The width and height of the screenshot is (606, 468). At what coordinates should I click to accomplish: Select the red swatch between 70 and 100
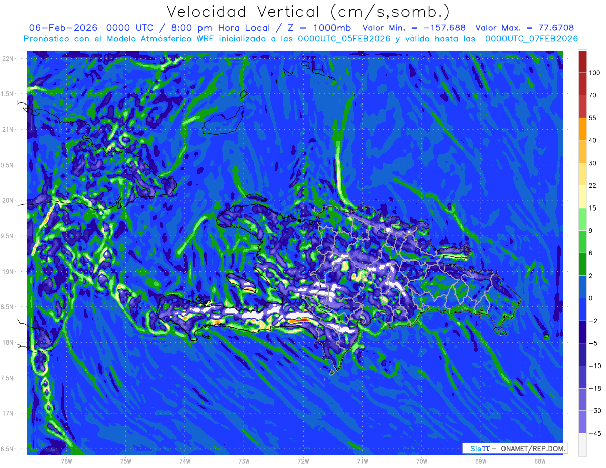tap(583, 84)
